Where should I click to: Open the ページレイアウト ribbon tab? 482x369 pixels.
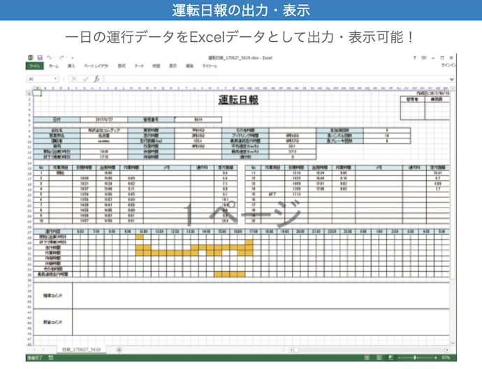pos(96,66)
